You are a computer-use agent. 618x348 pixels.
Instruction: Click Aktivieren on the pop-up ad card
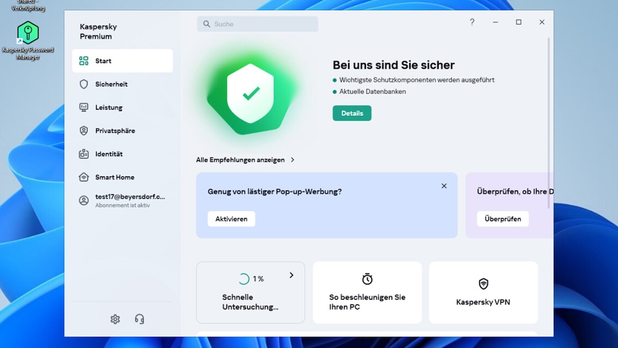coord(231,219)
